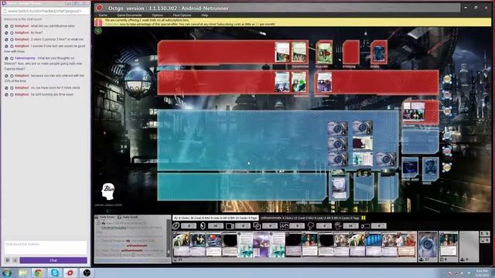Viewport: 495px width, 278px height.
Task: Click the hand size value box
Action: pos(350,225)
